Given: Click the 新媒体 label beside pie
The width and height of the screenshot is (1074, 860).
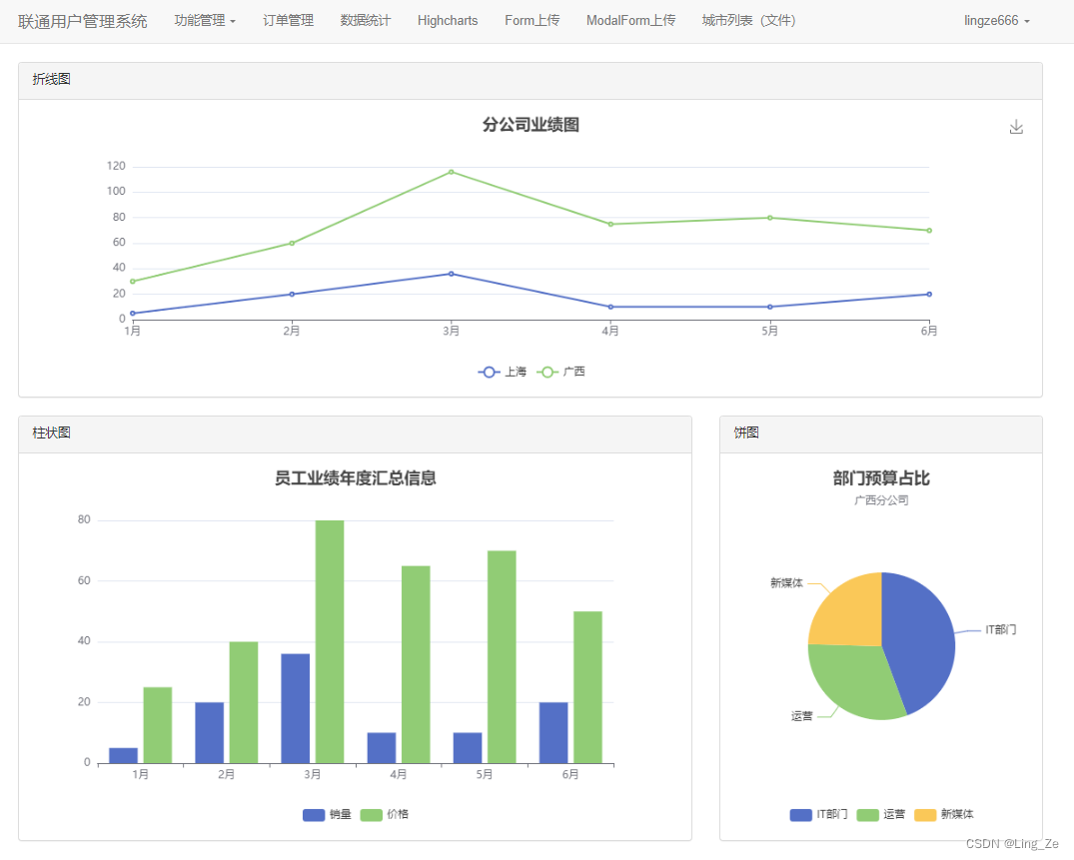Looking at the screenshot, I should pos(786,583).
